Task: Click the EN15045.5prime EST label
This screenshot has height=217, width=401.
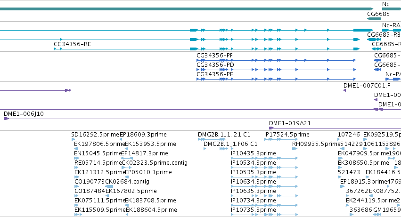Action: tap(98, 153)
